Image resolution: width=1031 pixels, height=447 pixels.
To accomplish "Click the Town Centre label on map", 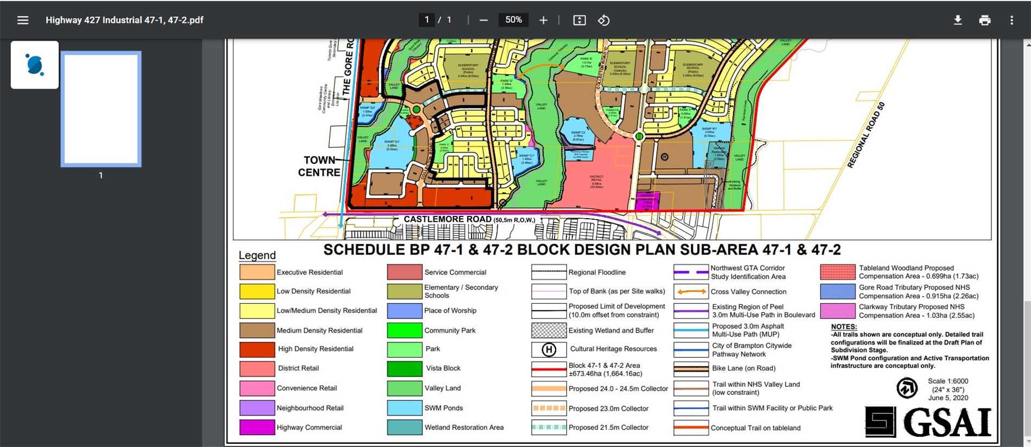I will pos(319,166).
